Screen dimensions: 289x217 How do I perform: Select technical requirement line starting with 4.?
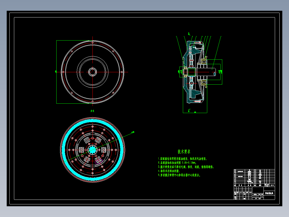click(169, 171)
